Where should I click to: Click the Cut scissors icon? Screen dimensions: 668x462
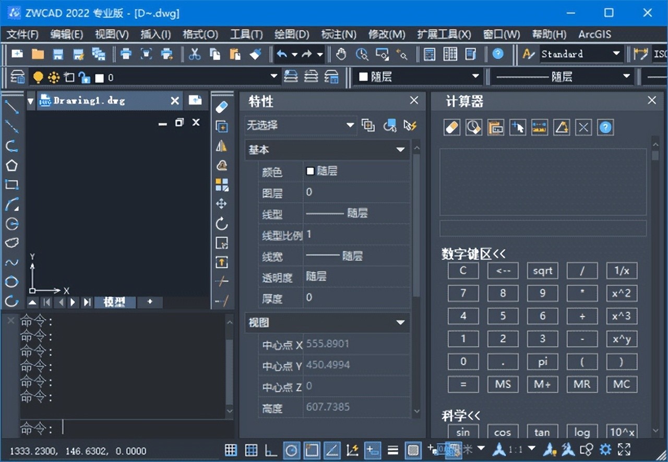[x=195, y=54]
